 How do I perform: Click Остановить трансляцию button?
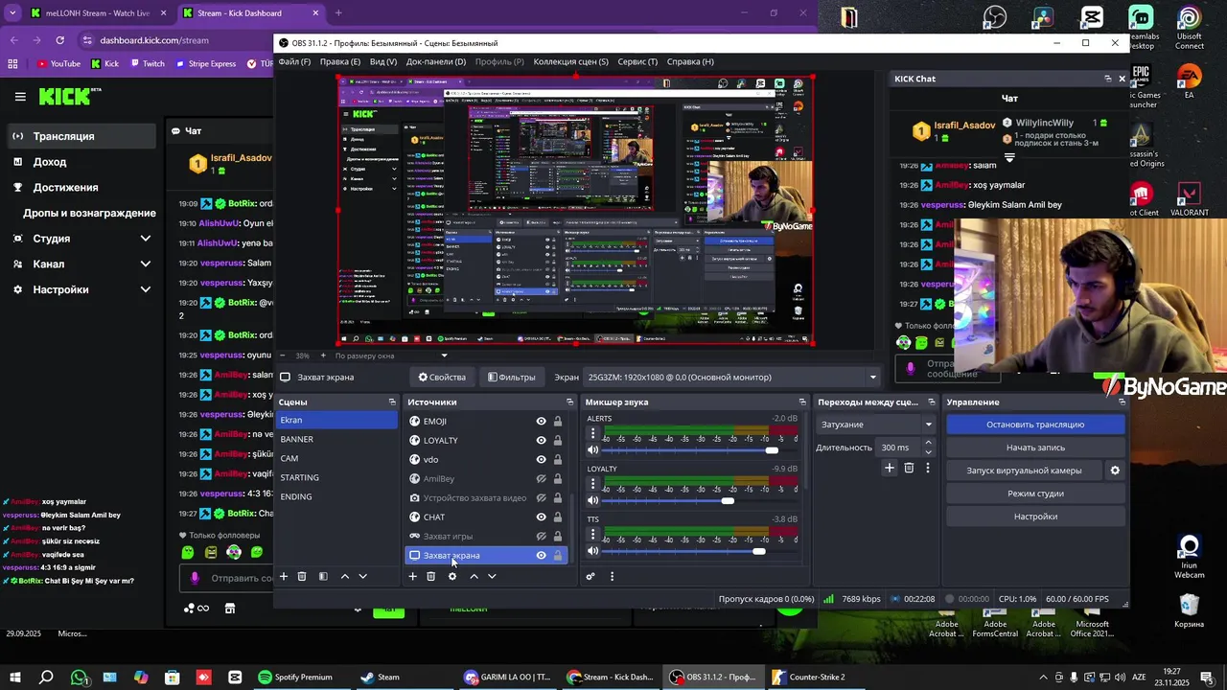tap(1035, 425)
